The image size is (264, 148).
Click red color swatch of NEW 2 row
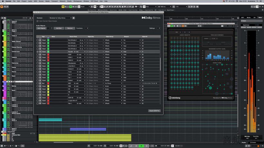coord(48,57)
